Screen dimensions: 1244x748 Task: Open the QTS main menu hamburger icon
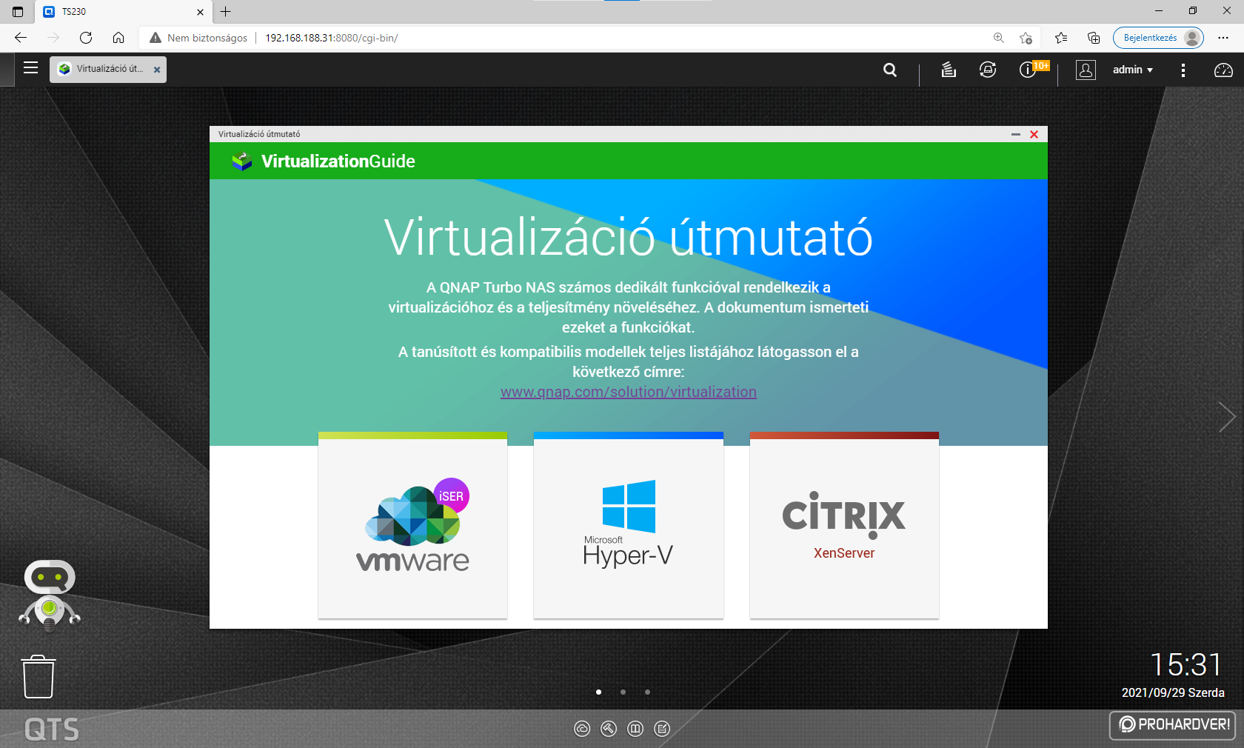[30, 68]
